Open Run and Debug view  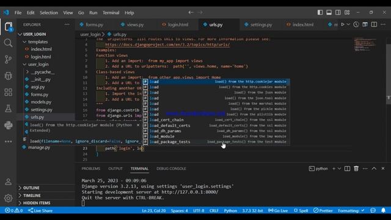coord(8,76)
